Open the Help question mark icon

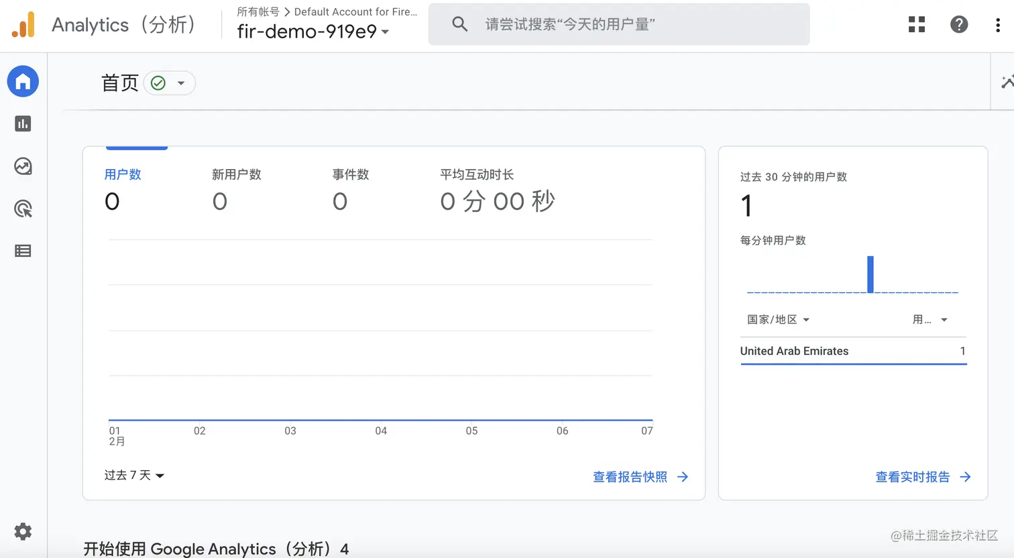click(x=959, y=24)
